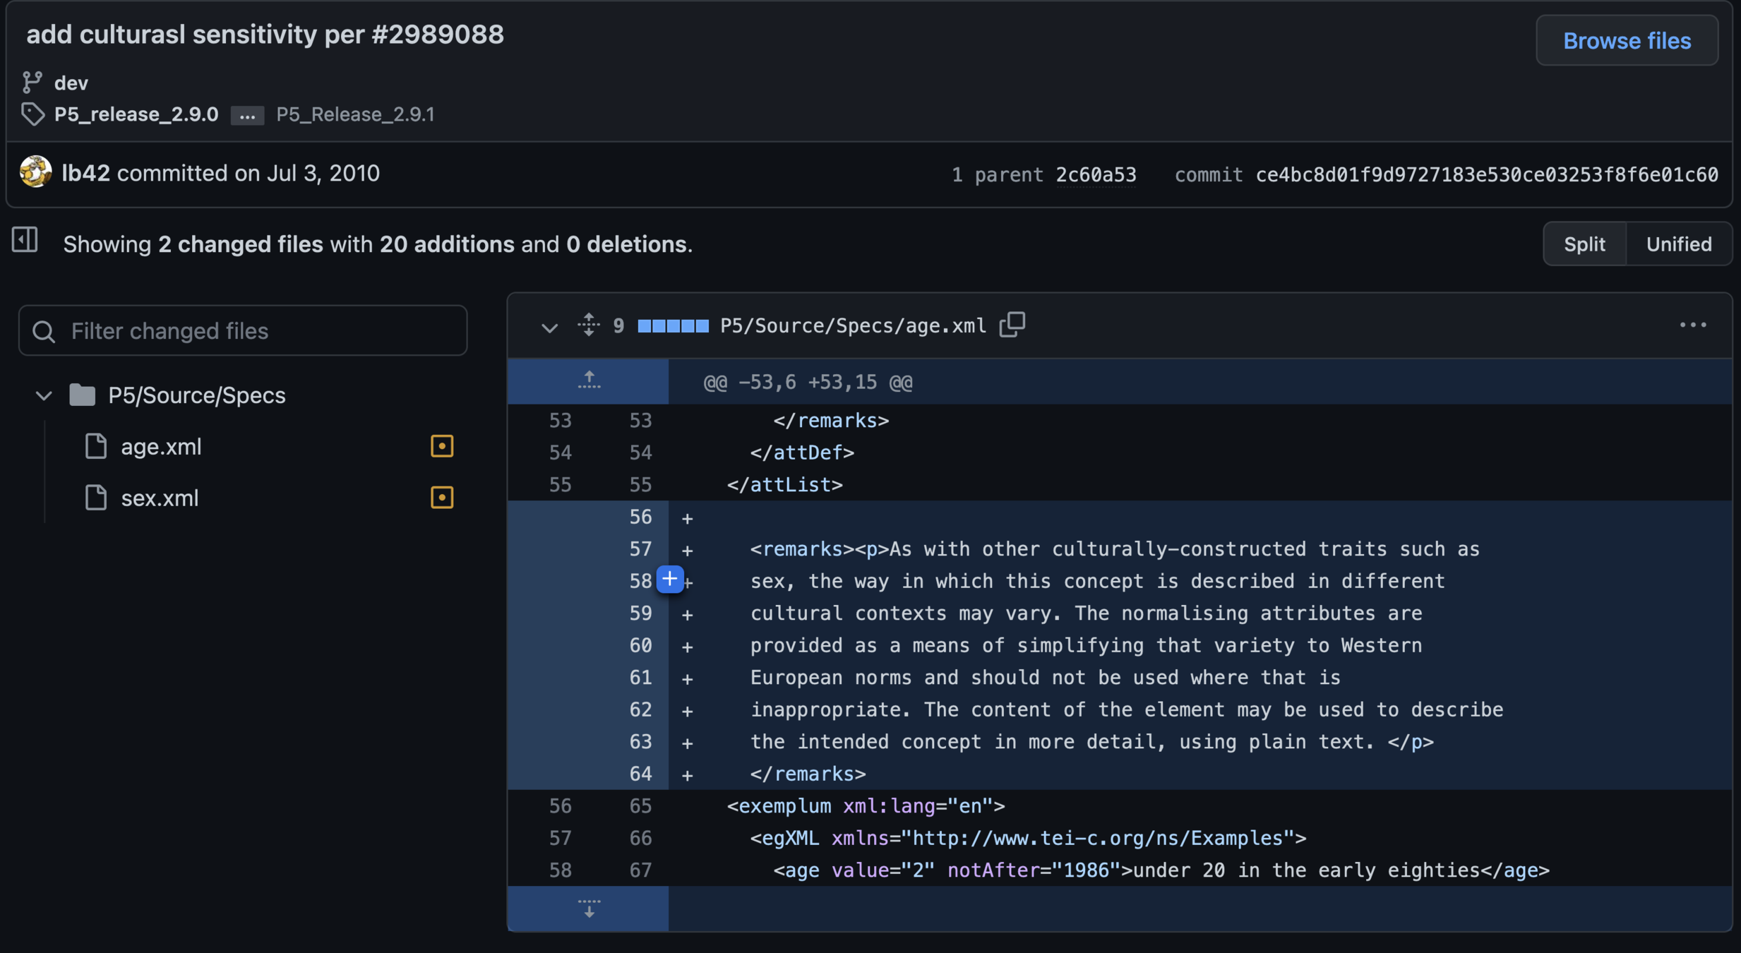Expand diff lines upward above line 53
The image size is (1741, 953).
[x=588, y=381]
